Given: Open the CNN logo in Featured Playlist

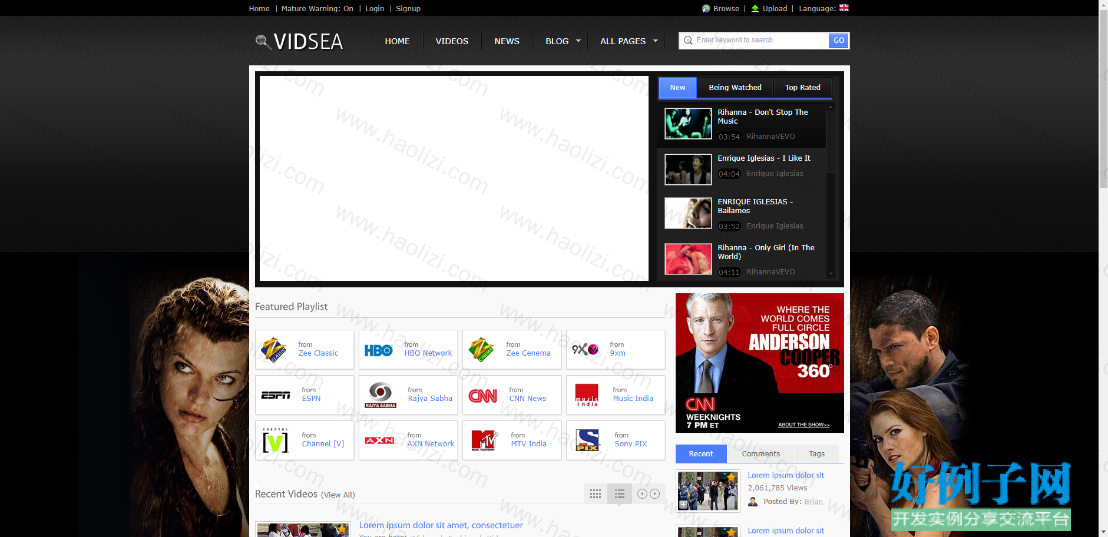Looking at the screenshot, I should pyautogui.click(x=483, y=396).
